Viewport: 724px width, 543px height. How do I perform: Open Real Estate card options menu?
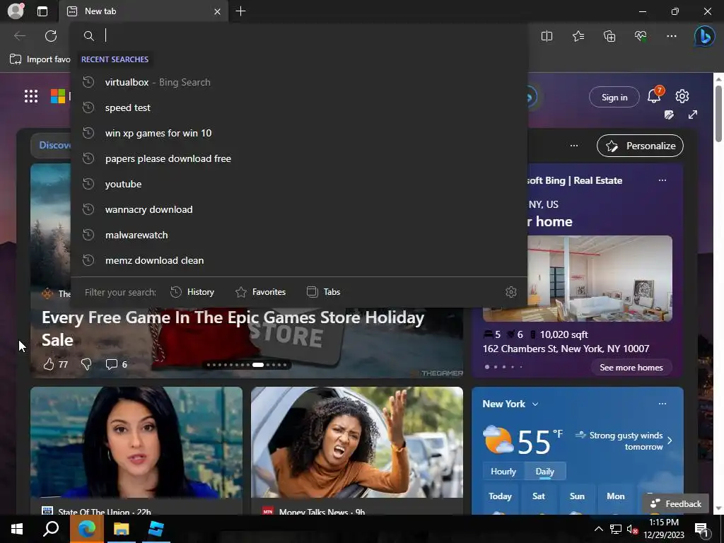click(x=662, y=180)
